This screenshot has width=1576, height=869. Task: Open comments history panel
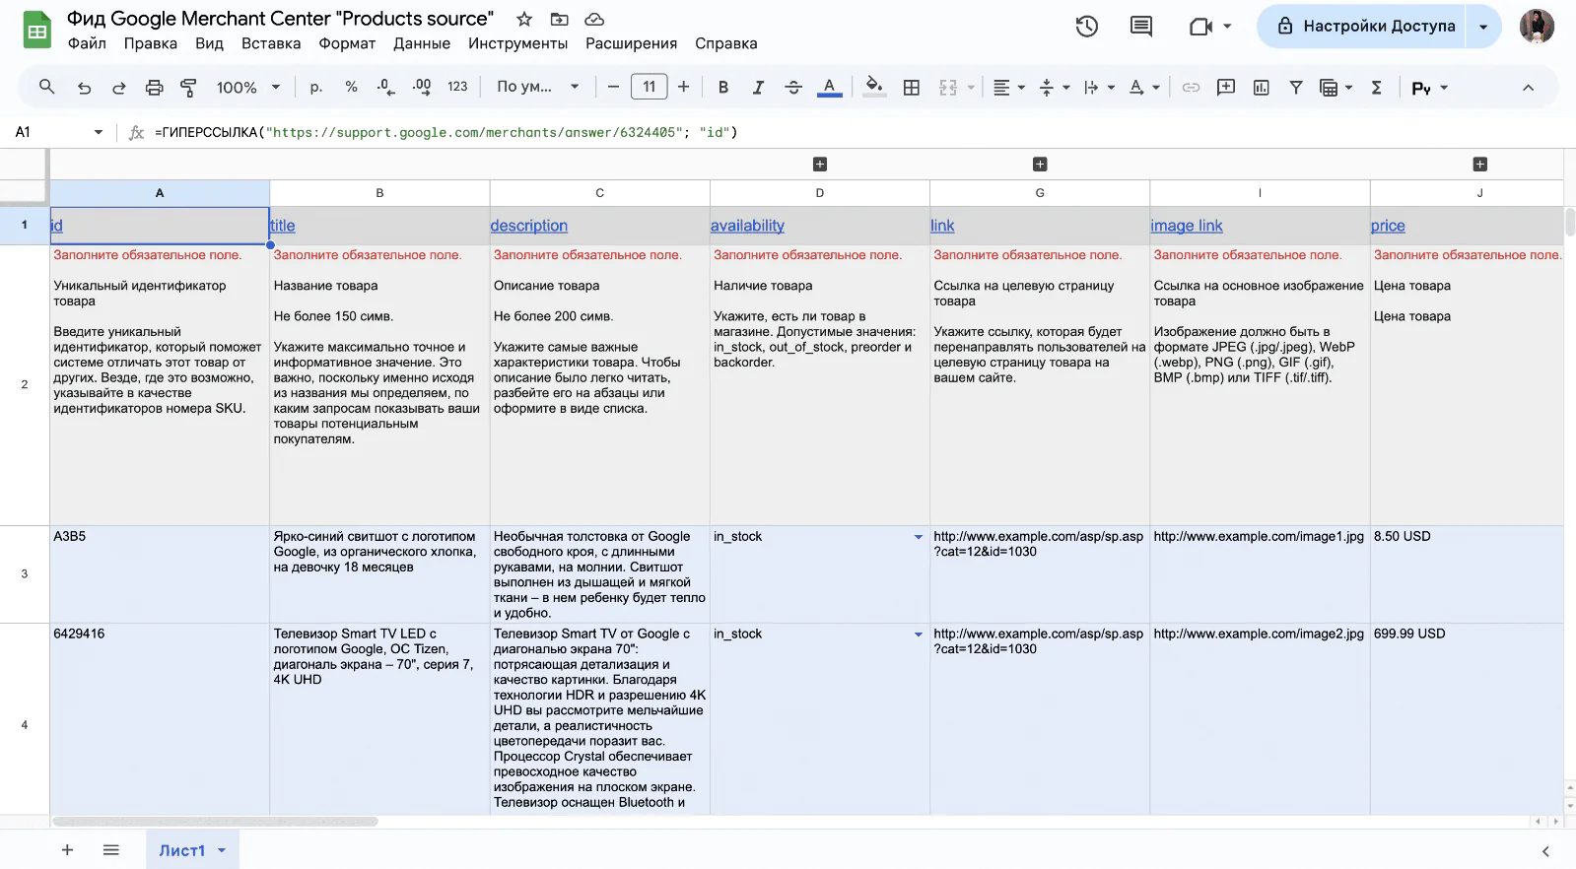pyautogui.click(x=1141, y=27)
